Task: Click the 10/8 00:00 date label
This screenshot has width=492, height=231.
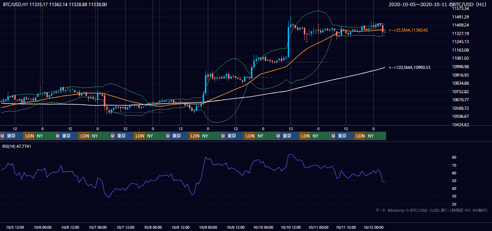Action: pyautogui.click(x=153, y=228)
